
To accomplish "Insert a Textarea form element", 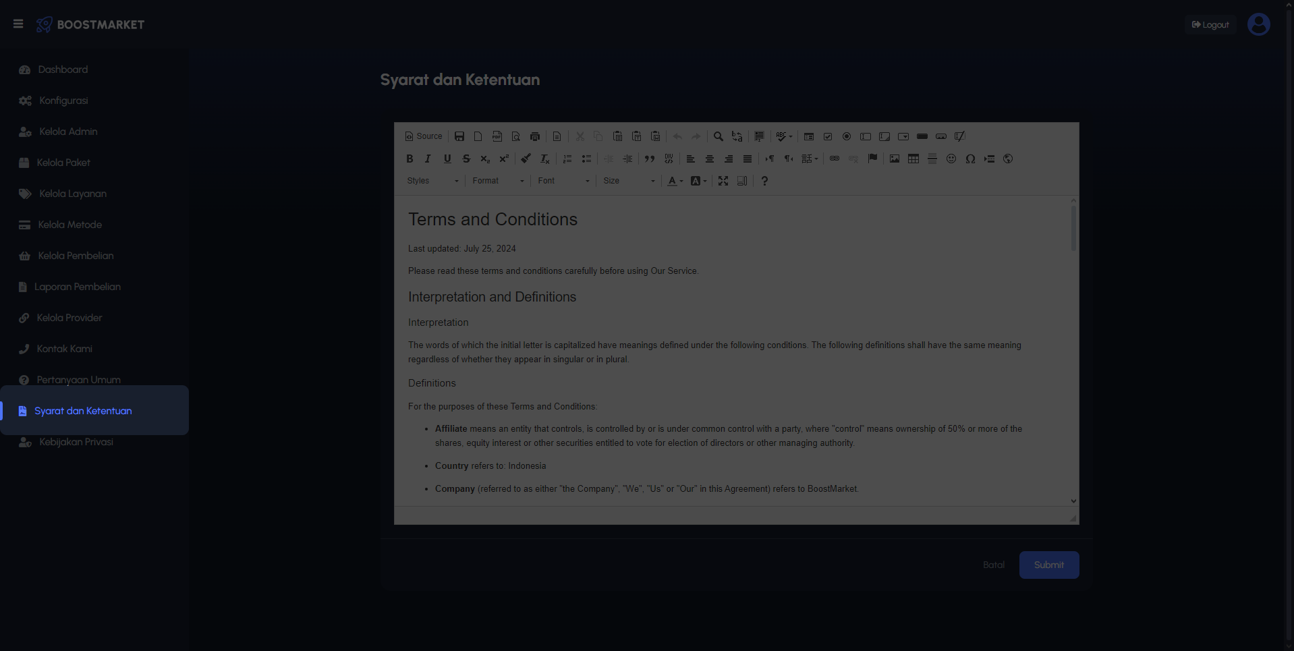I will [x=884, y=136].
